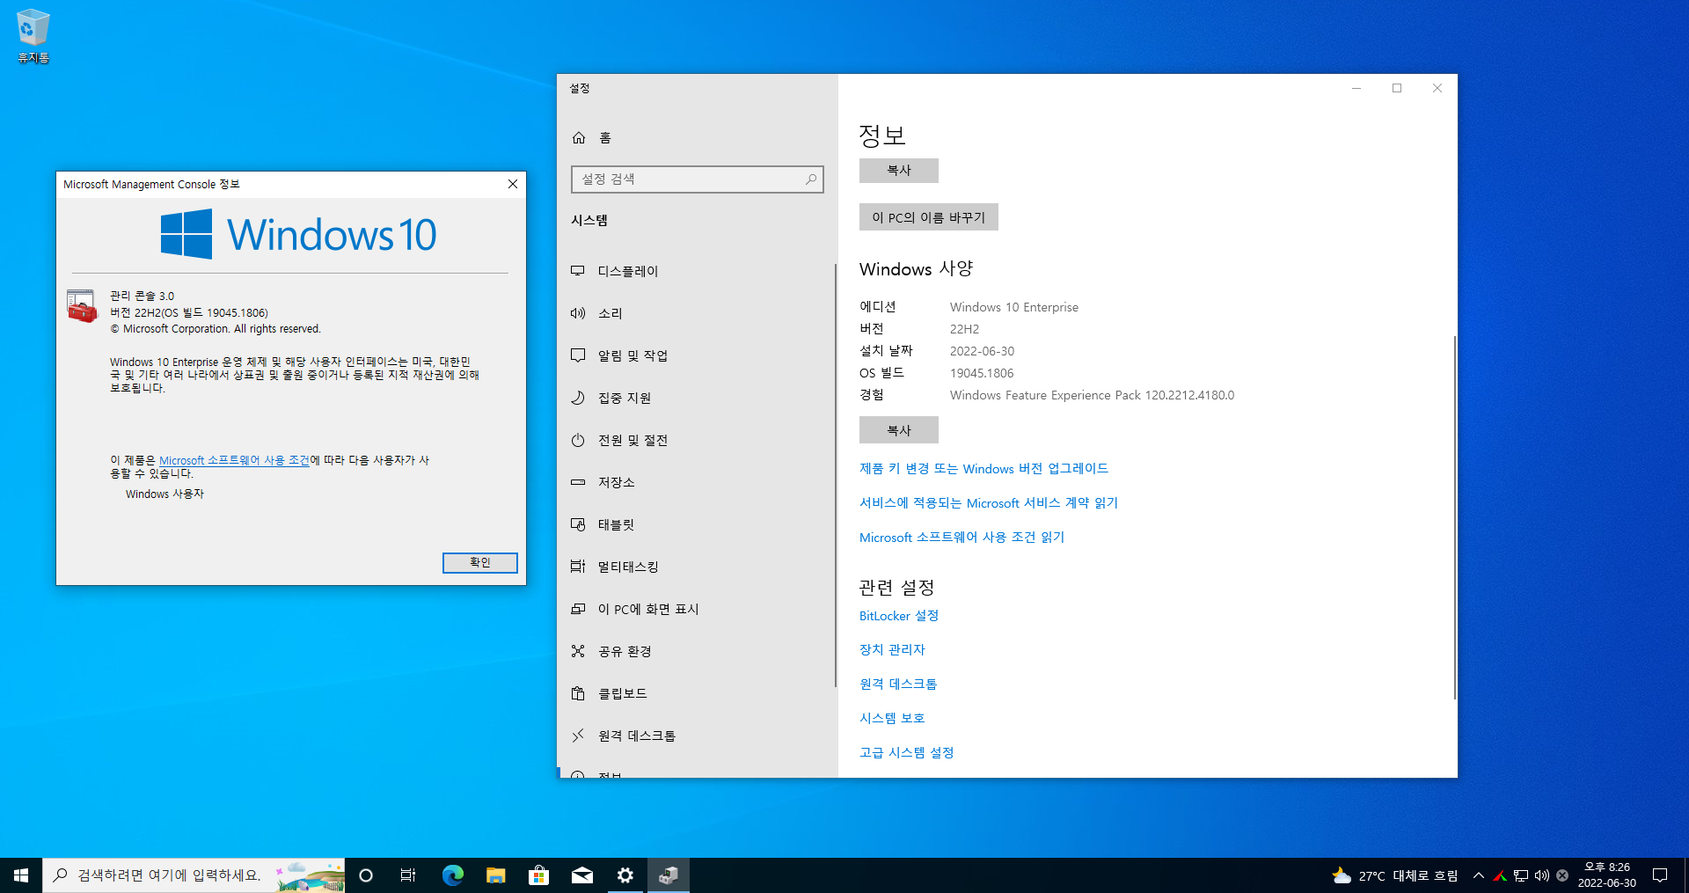
Task: Click the top Copy button under 정보
Action: 899,171
